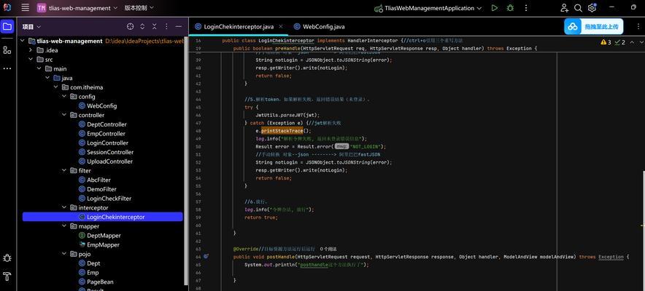Open the 版本控制 dropdown
Image resolution: width=645 pixels, height=291 pixels.
(139, 8)
